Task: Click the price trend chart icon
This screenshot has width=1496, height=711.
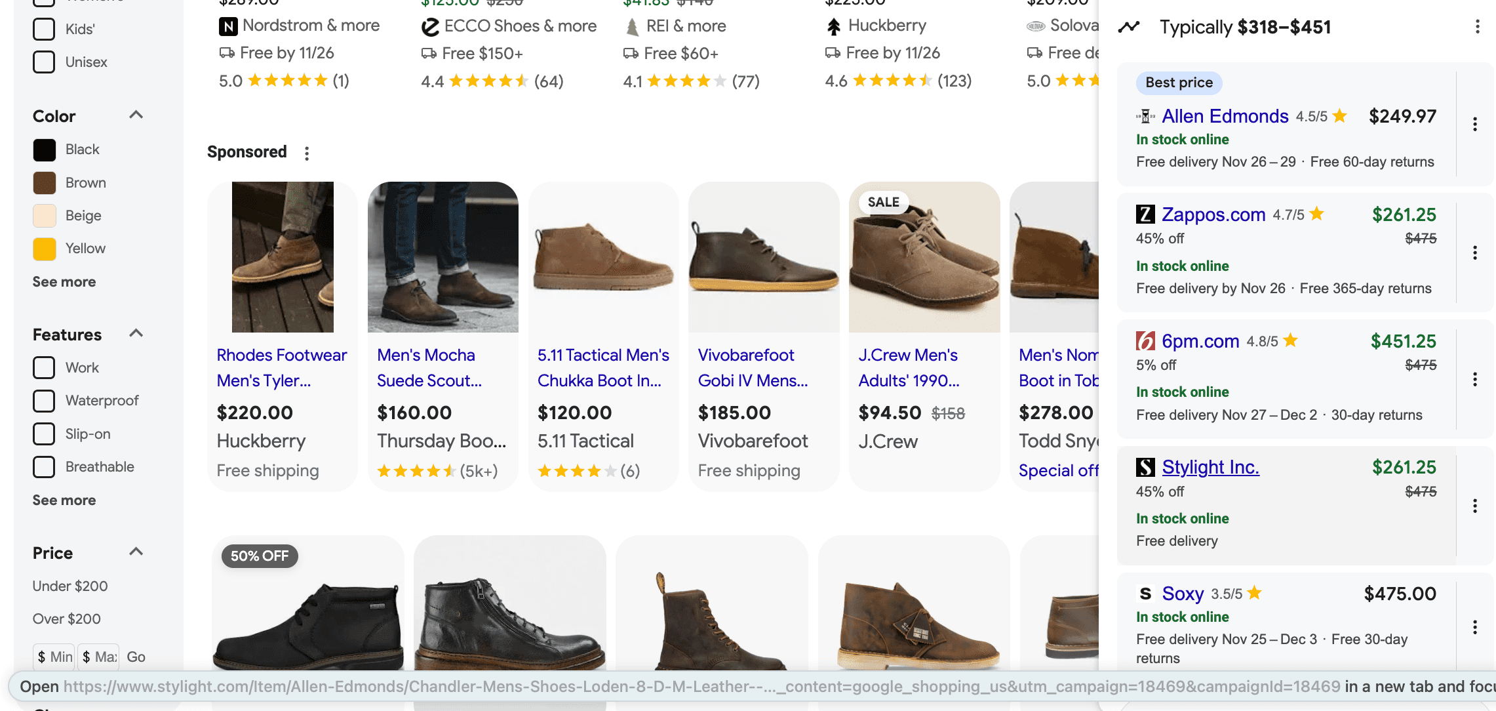Action: click(1130, 27)
